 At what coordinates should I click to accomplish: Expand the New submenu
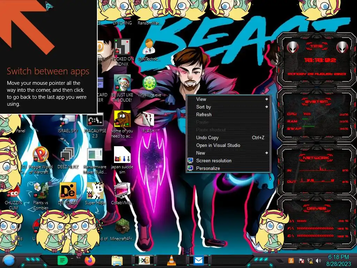pyautogui.click(x=229, y=153)
